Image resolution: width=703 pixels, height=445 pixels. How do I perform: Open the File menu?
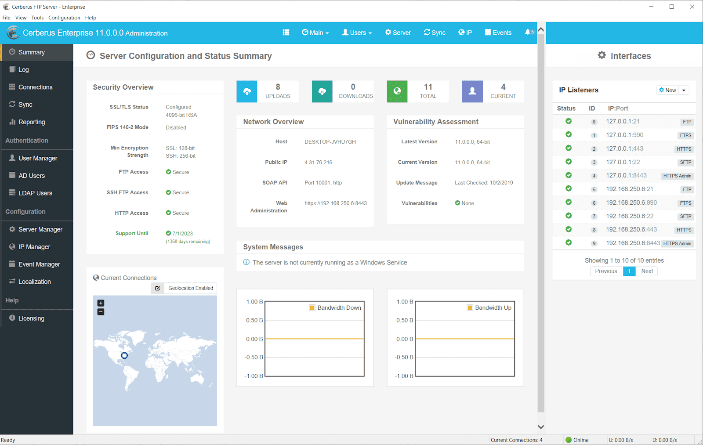click(x=7, y=18)
